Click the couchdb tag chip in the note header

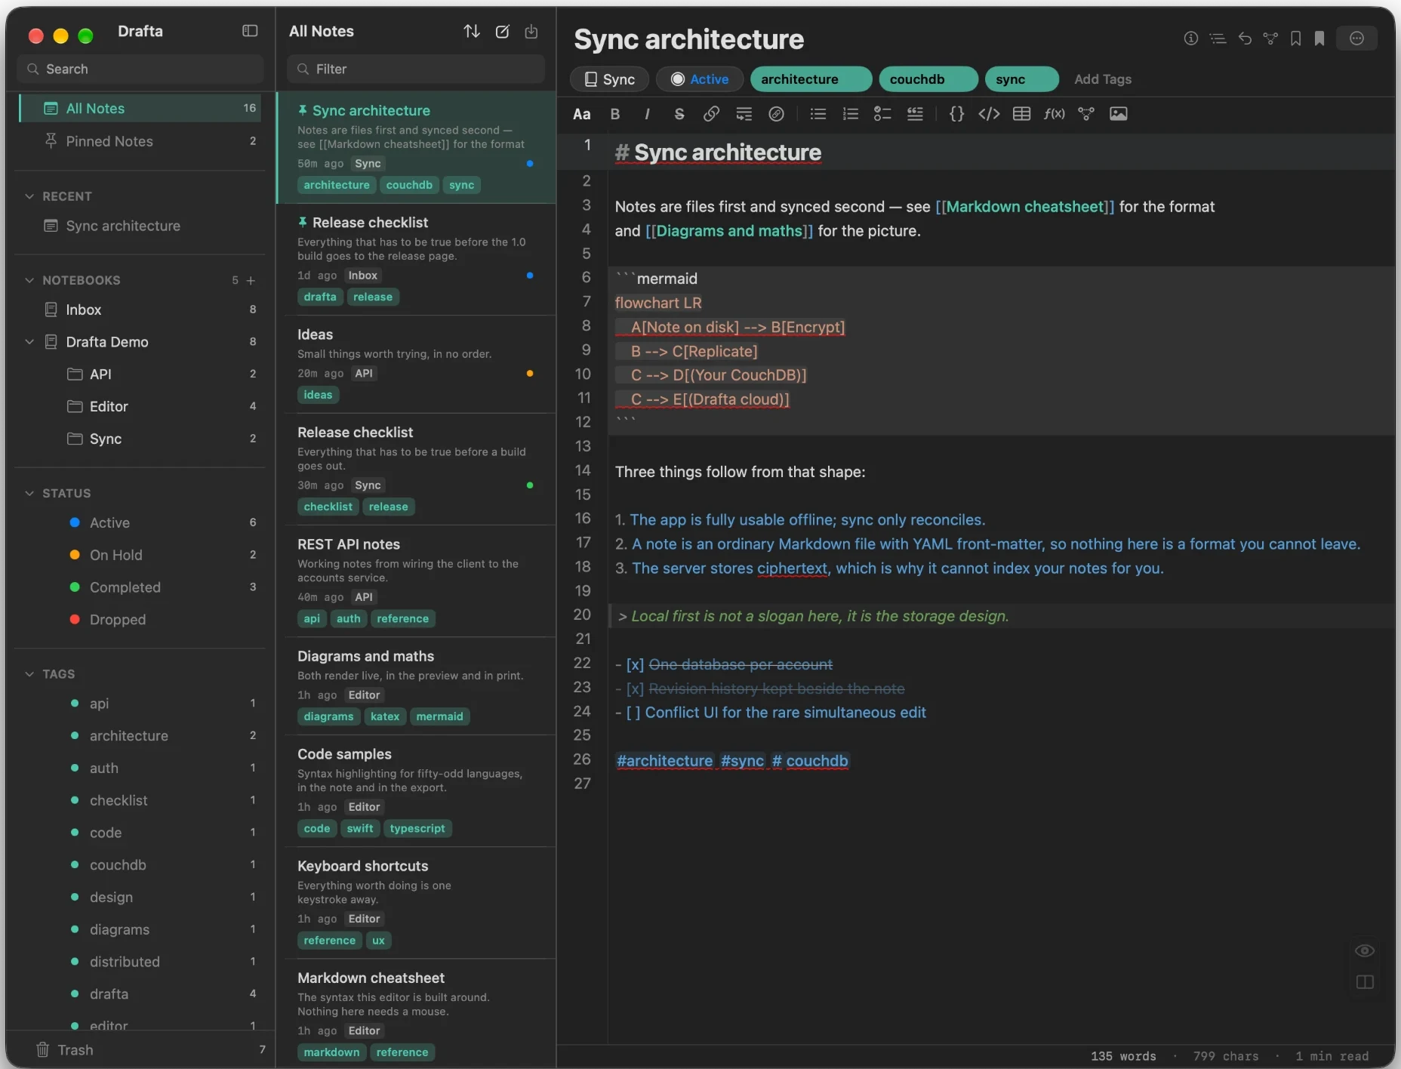(928, 79)
